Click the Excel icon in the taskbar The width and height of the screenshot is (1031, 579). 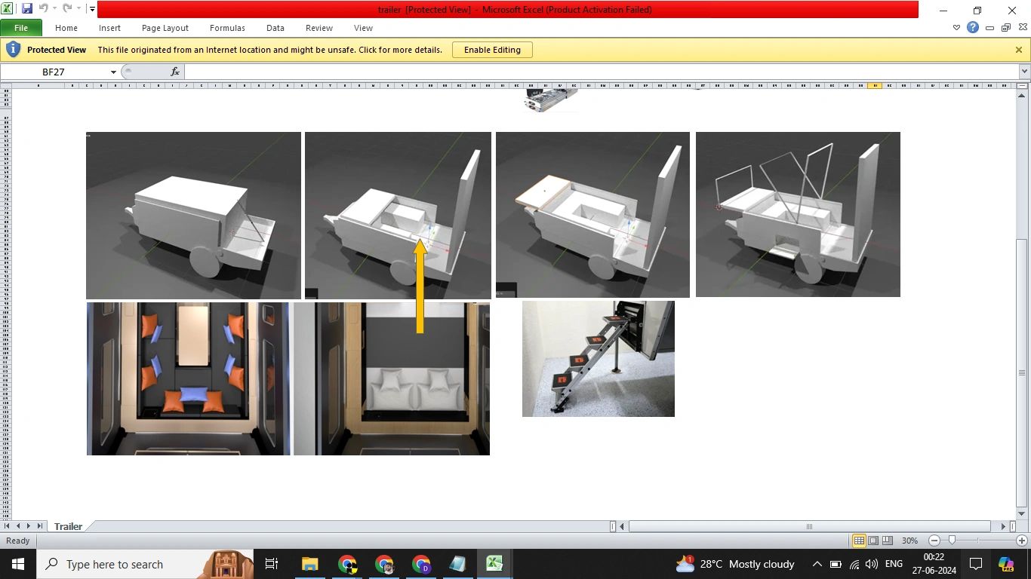point(494,563)
